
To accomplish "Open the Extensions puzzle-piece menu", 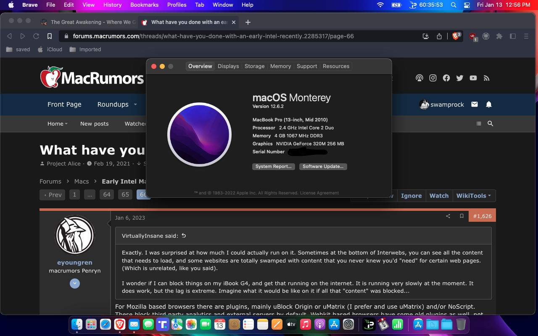I will click(499, 36).
